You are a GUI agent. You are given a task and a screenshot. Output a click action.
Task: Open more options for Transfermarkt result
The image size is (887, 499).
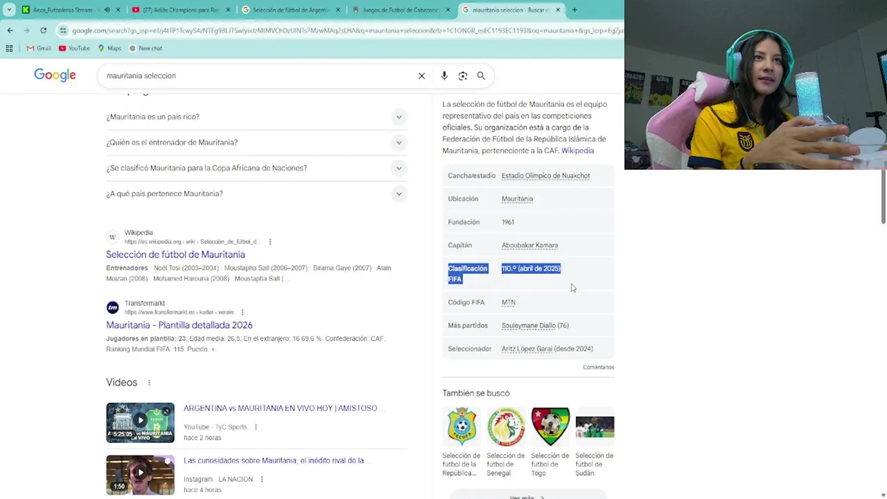242,313
